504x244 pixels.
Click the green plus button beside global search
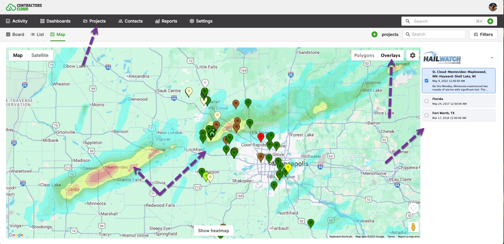click(490, 21)
